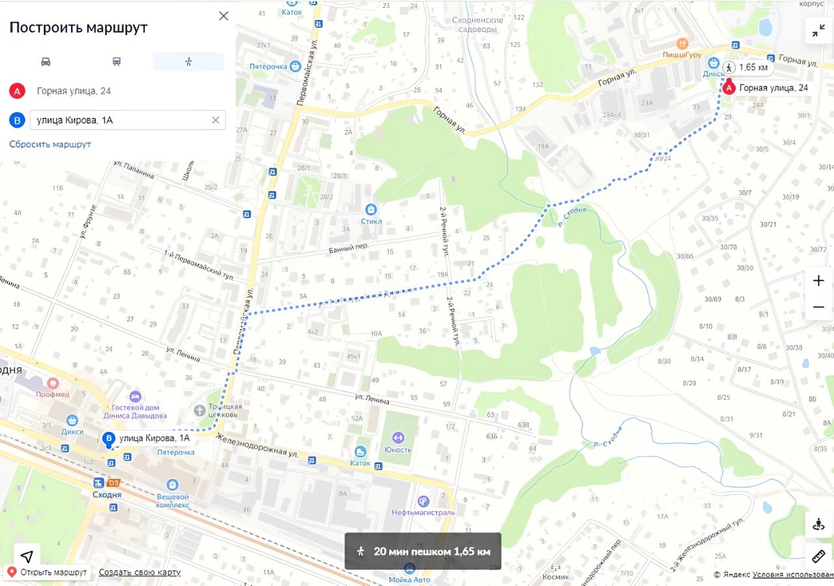Open Нефтьмагистраль marker

click(x=423, y=501)
